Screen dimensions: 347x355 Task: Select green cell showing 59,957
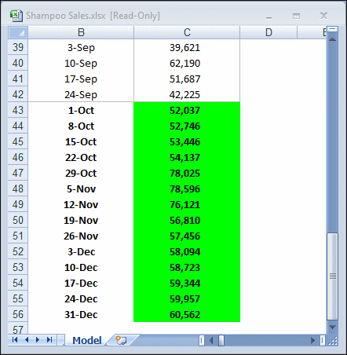coord(187,298)
